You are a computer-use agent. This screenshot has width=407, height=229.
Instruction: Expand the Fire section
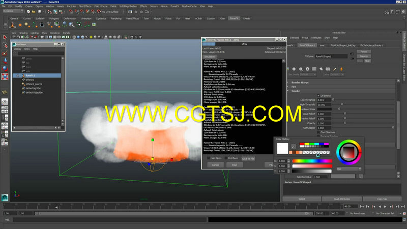point(294,87)
